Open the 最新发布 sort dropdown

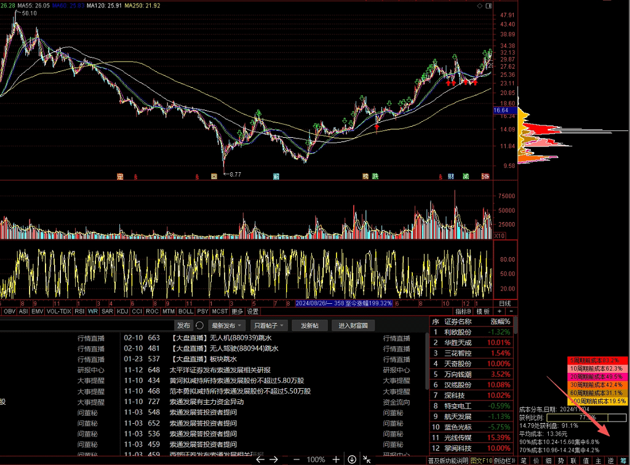tap(226, 325)
